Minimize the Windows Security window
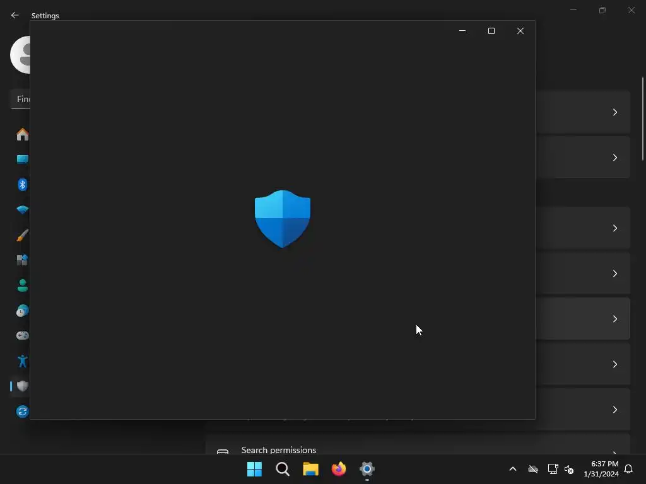646x484 pixels. click(x=462, y=31)
